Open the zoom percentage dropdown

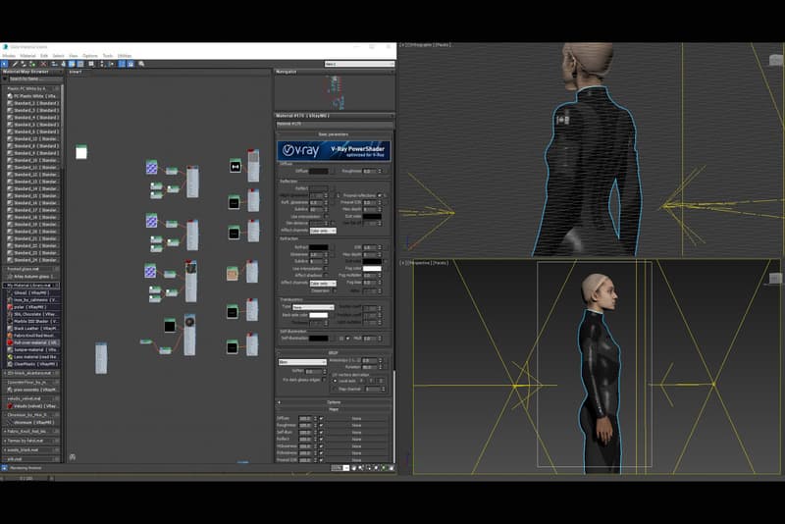click(x=346, y=467)
